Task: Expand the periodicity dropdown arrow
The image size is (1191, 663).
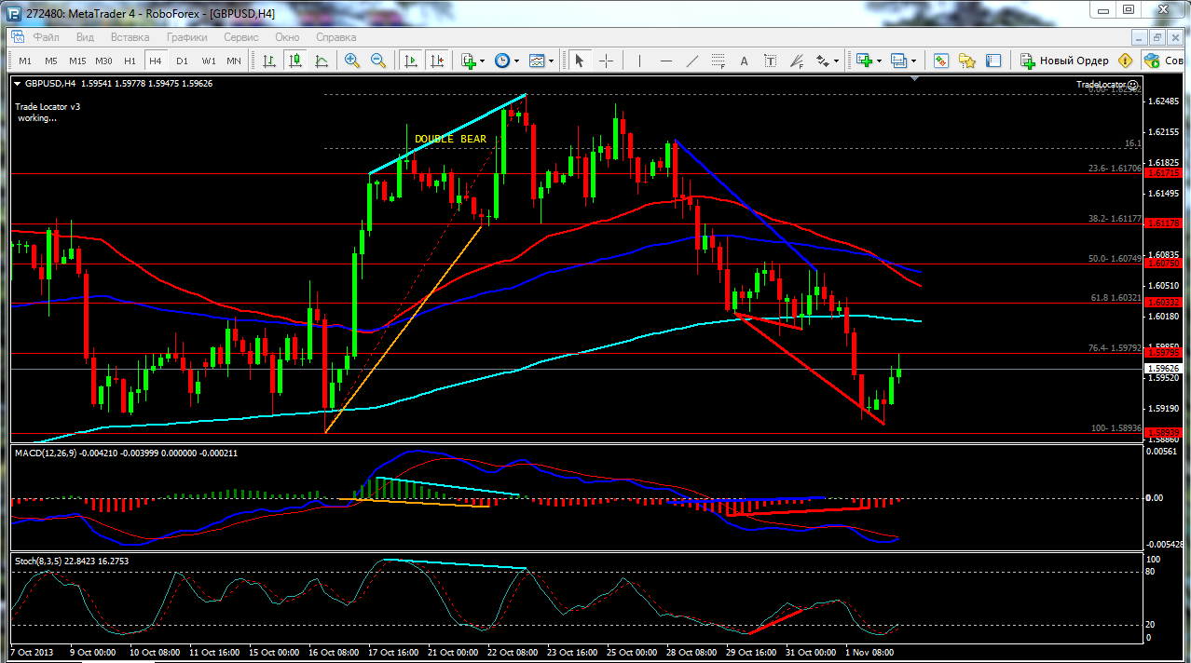Action: 516,61
